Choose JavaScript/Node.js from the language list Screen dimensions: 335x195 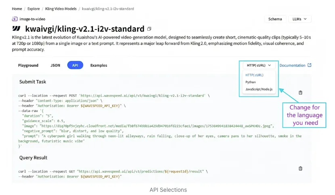coord(259,89)
